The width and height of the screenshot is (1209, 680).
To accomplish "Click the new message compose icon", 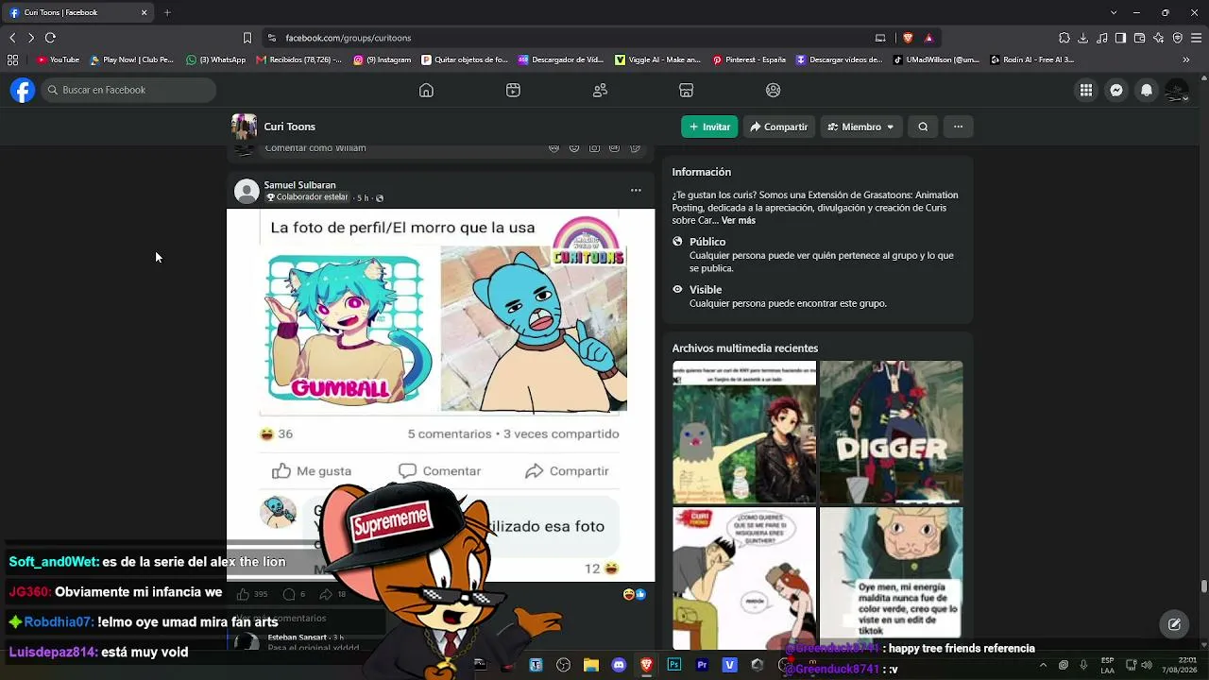I will coord(1175,624).
